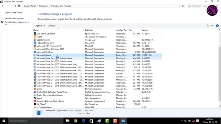This screenshot has width=221, height=124.
Task: Select the Microsoft Teams row
Action: pyautogui.click(x=97, y=55)
